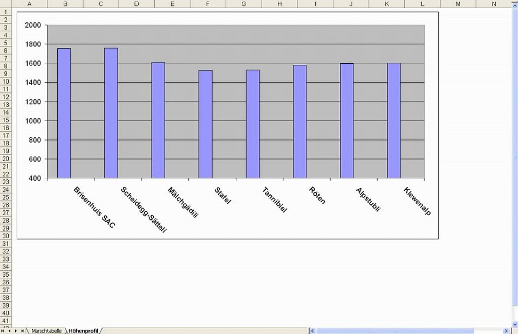Select row 41 header
This screenshot has width=518, height=334.
point(5,321)
